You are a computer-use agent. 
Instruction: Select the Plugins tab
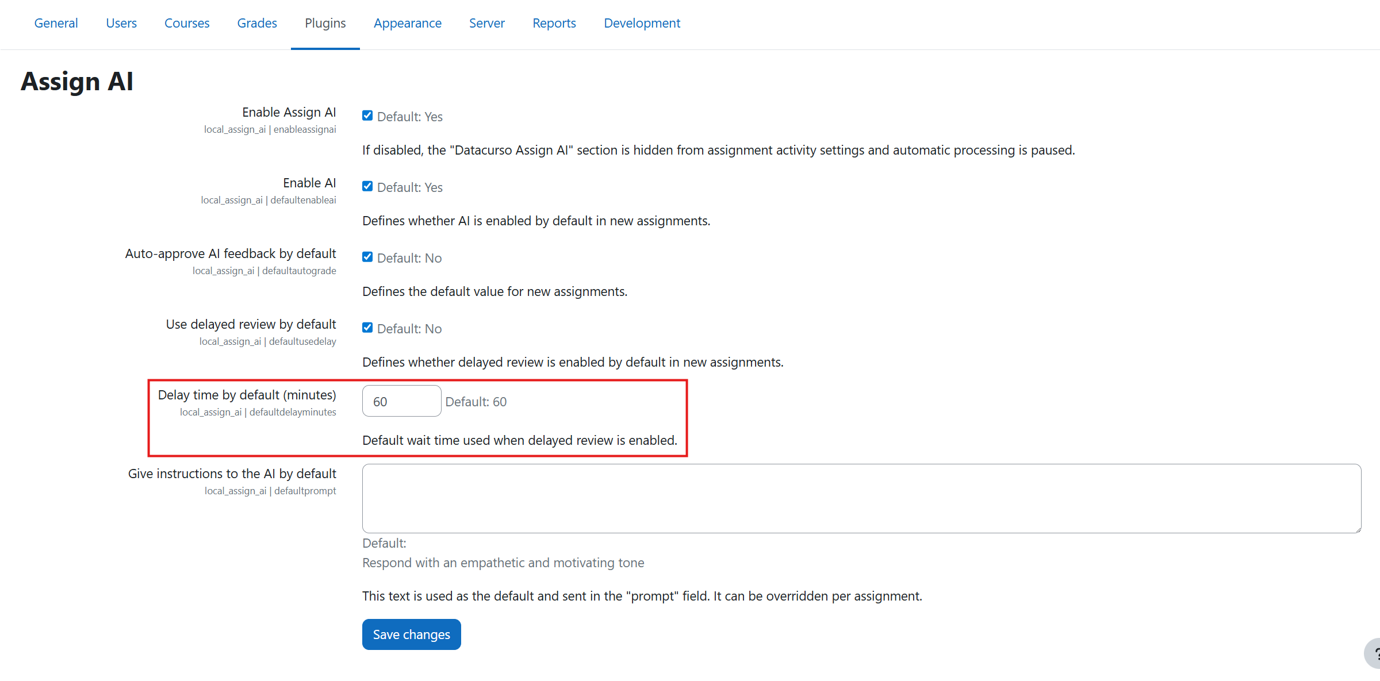click(325, 23)
